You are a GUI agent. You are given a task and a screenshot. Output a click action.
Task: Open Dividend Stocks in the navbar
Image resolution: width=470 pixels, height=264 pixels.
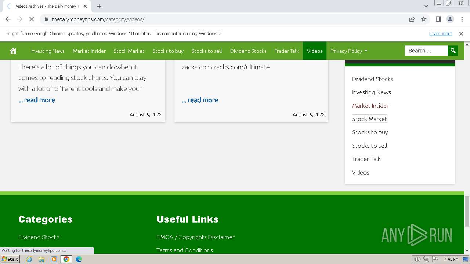(248, 51)
